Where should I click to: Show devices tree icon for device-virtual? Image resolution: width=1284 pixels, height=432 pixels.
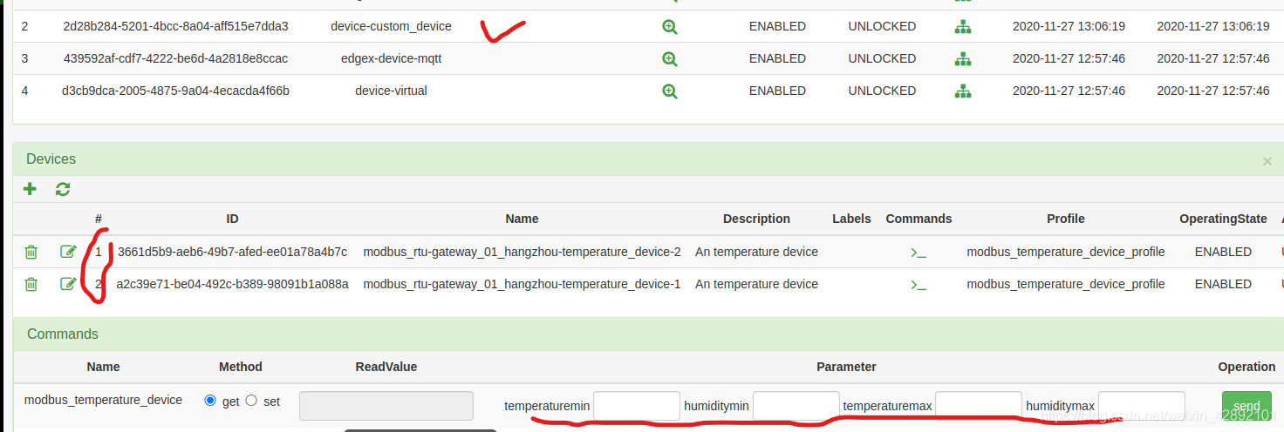tap(962, 91)
